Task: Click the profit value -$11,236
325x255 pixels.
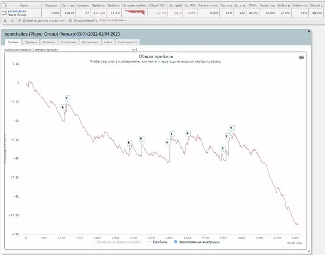Action: (x=98, y=13)
